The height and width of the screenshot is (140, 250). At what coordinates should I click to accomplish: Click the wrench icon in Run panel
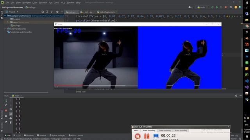point(6,105)
